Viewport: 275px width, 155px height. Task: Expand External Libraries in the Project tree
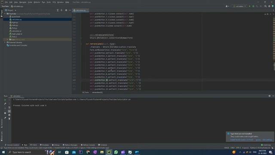(x=5, y=42)
